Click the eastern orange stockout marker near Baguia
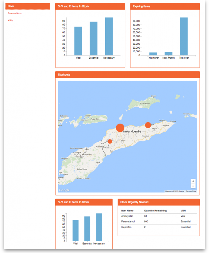Image resolution: width=209 pixels, height=253 pixels. coord(148,125)
